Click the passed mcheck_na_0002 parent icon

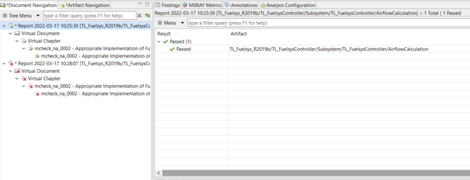coord(30,48)
